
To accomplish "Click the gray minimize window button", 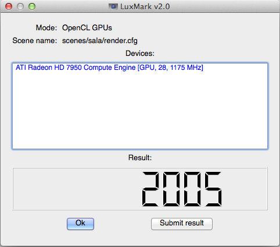I will 20,6.
